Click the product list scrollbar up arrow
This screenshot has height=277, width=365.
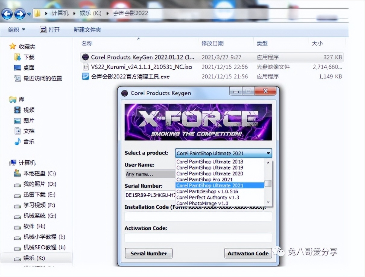pos(268,162)
